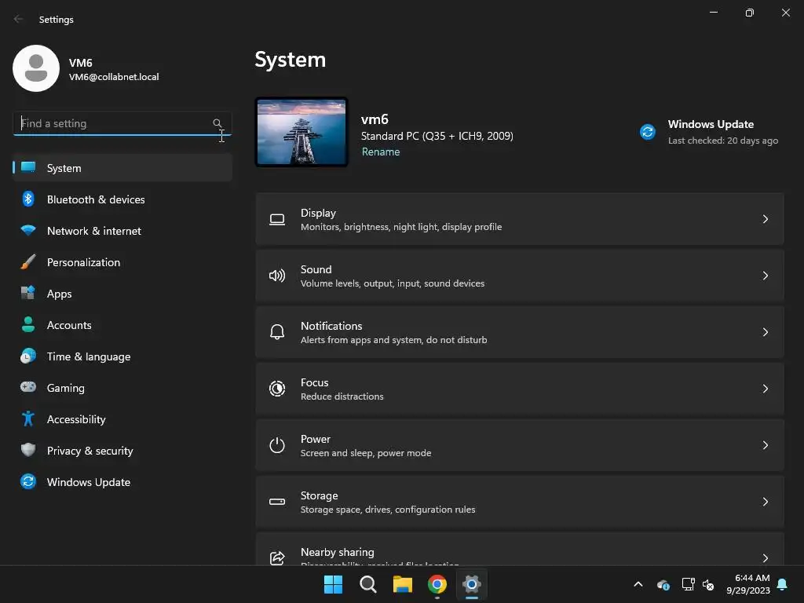Expand Storage settings chevron
Image resolution: width=804 pixels, height=603 pixels.
point(765,502)
